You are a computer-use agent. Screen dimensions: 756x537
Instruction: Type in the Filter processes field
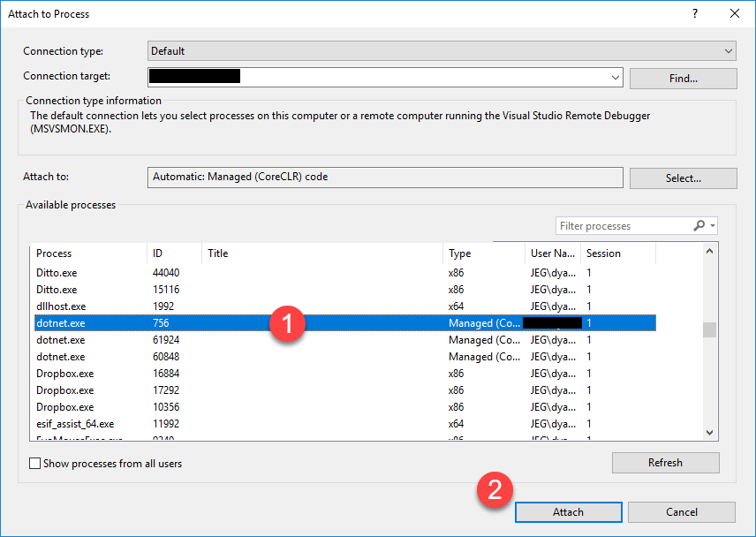click(x=623, y=226)
